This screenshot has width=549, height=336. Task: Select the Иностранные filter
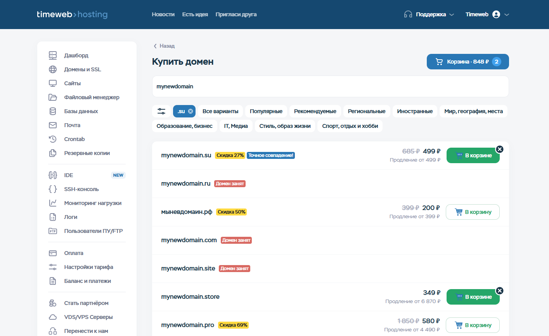point(415,111)
